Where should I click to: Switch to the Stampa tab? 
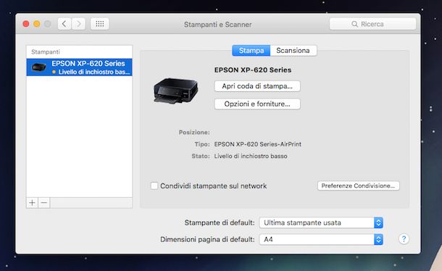tap(251, 51)
